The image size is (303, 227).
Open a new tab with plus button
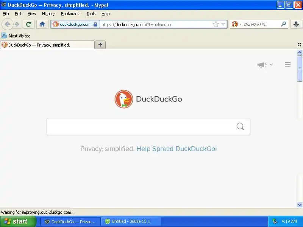pyautogui.click(x=100, y=45)
